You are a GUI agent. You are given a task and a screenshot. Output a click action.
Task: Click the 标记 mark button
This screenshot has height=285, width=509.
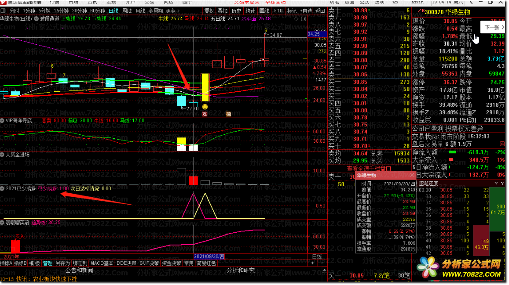click(x=292, y=11)
